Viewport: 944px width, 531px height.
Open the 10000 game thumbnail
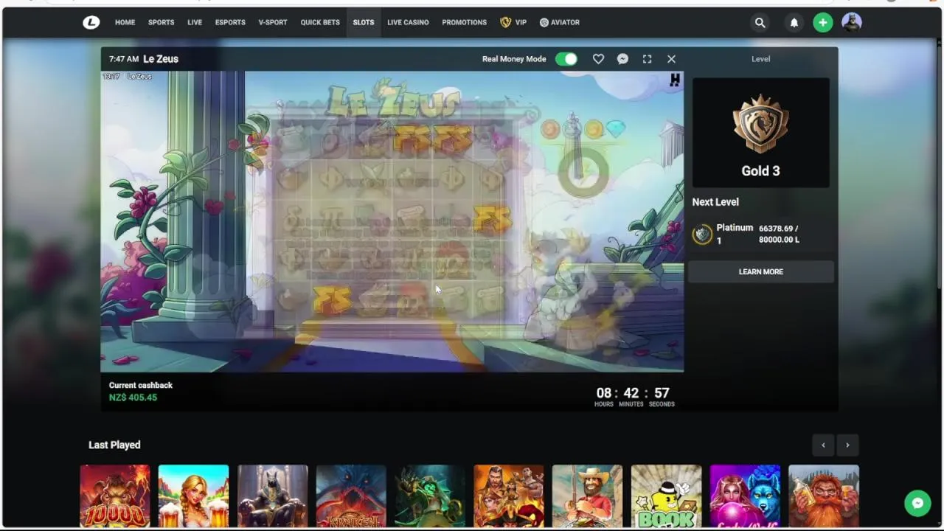114,496
